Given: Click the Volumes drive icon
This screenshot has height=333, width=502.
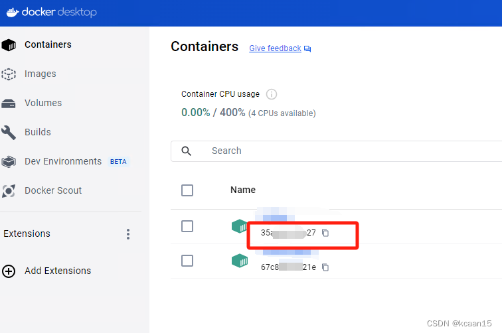Looking at the screenshot, I should point(9,103).
